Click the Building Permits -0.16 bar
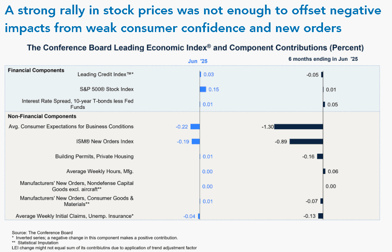The image size is (392, 252). [x=320, y=157]
